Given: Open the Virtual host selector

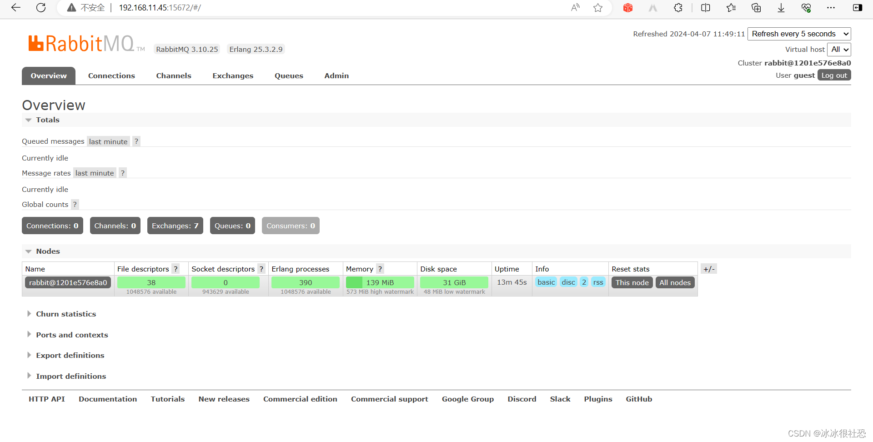Looking at the screenshot, I should click(x=839, y=50).
